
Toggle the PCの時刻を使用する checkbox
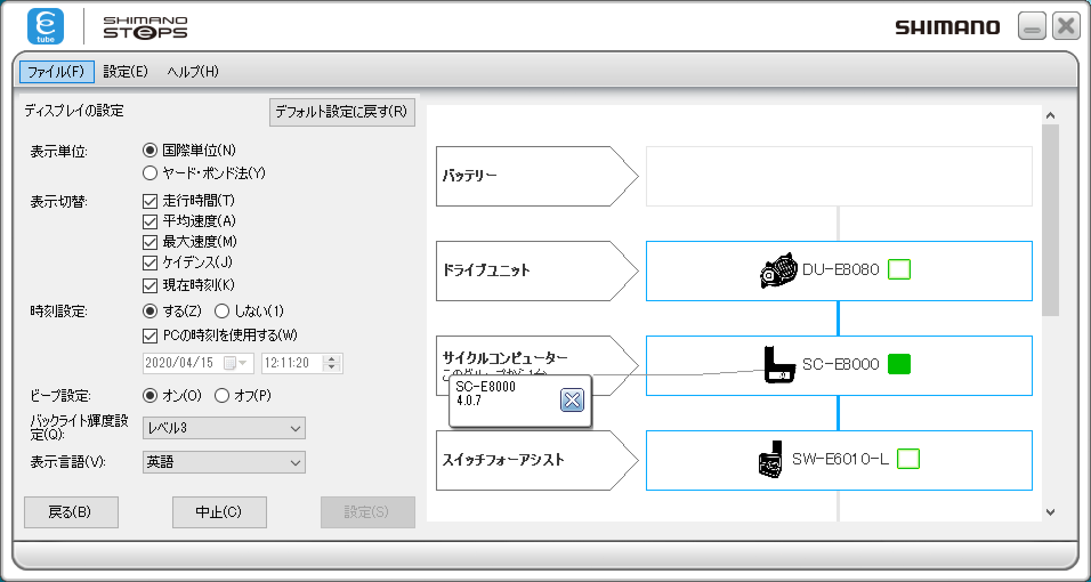pos(150,336)
